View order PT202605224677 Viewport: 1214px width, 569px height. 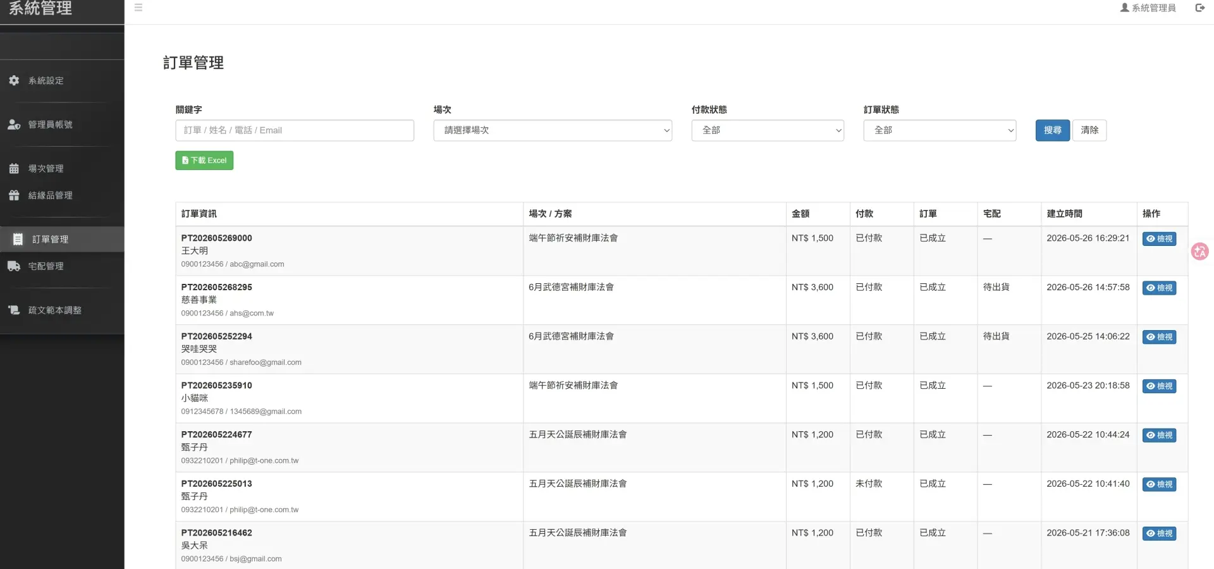click(x=1159, y=435)
